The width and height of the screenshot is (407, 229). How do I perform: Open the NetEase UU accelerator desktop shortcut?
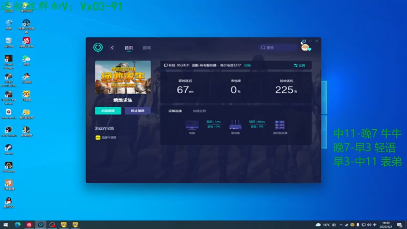(26, 26)
